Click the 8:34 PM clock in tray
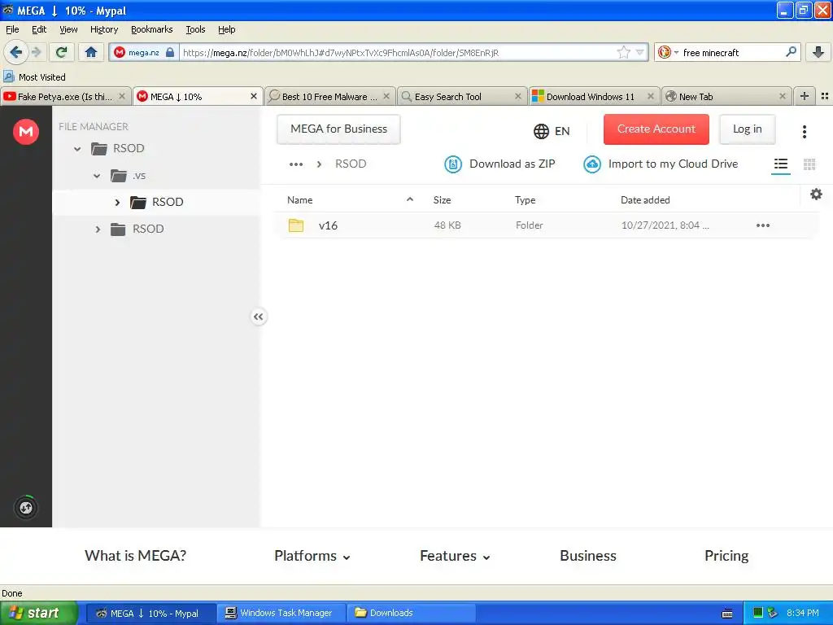Image resolution: width=833 pixels, height=625 pixels. [802, 613]
